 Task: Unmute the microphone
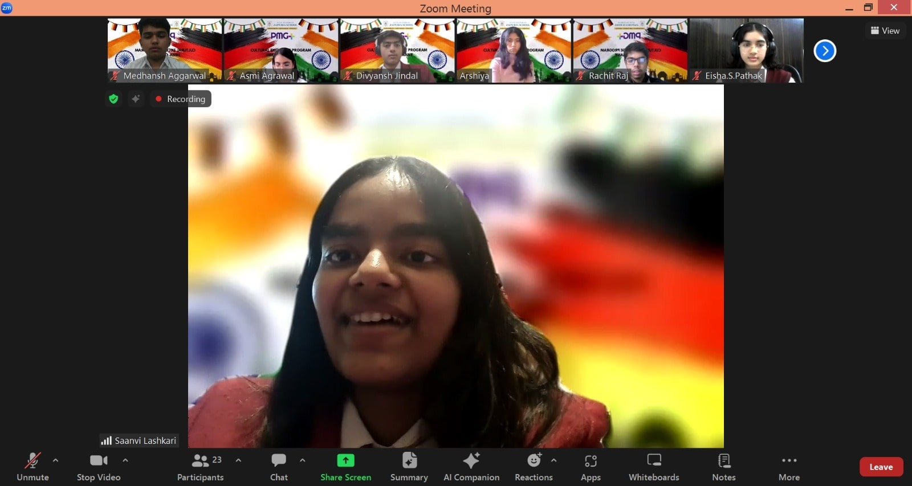pos(32,466)
